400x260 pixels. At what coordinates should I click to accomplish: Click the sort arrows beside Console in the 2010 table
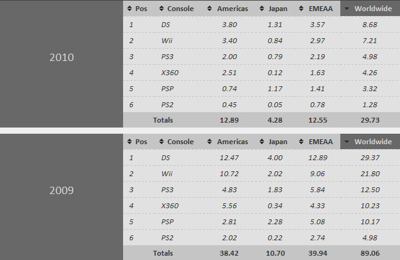pyautogui.click(x=161, y=9)
